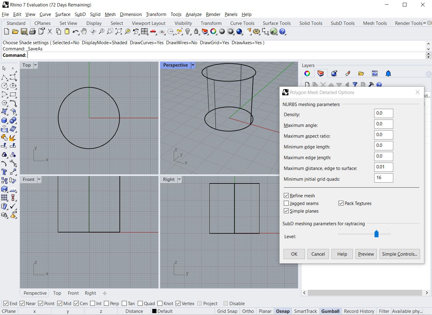Open the SubD menu

coord(80,14)
